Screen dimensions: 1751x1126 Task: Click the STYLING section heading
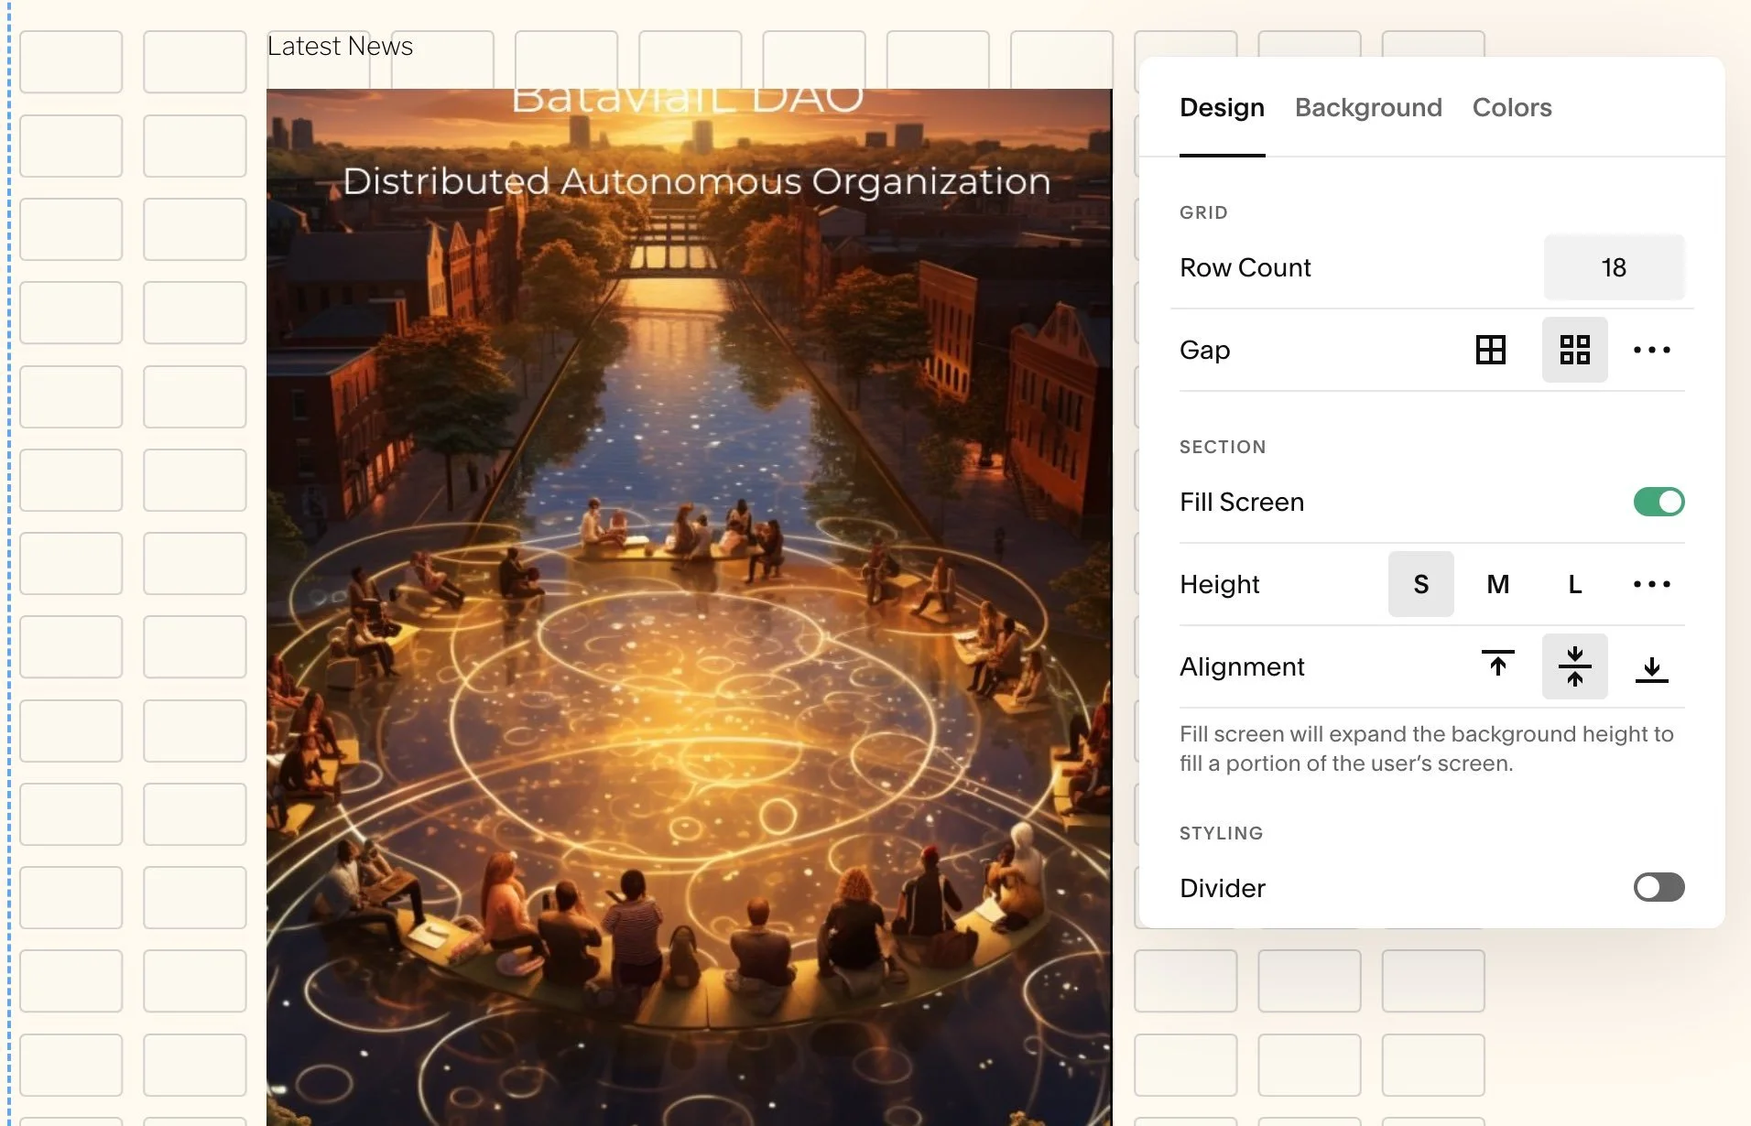[1221, 833]
